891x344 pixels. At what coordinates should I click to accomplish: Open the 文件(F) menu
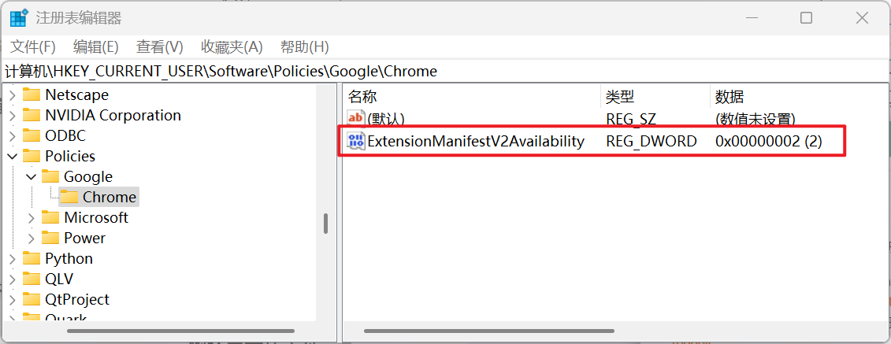point(33,46)
